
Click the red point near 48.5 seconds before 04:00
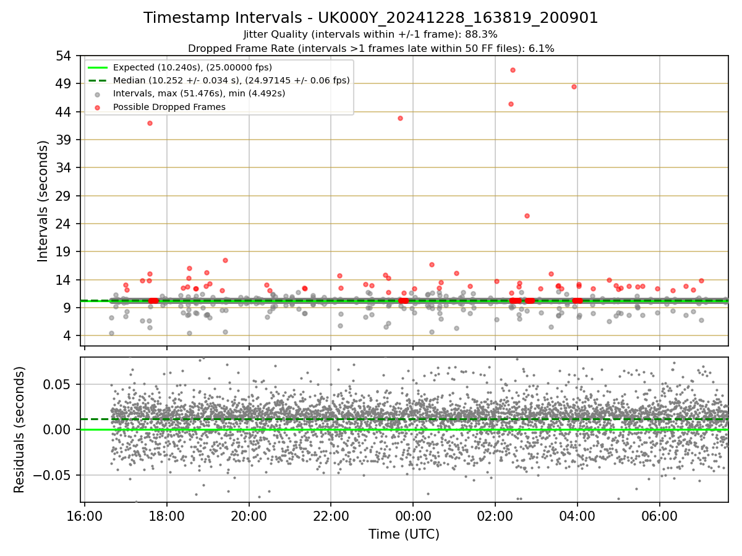click(x=574, y=86)
